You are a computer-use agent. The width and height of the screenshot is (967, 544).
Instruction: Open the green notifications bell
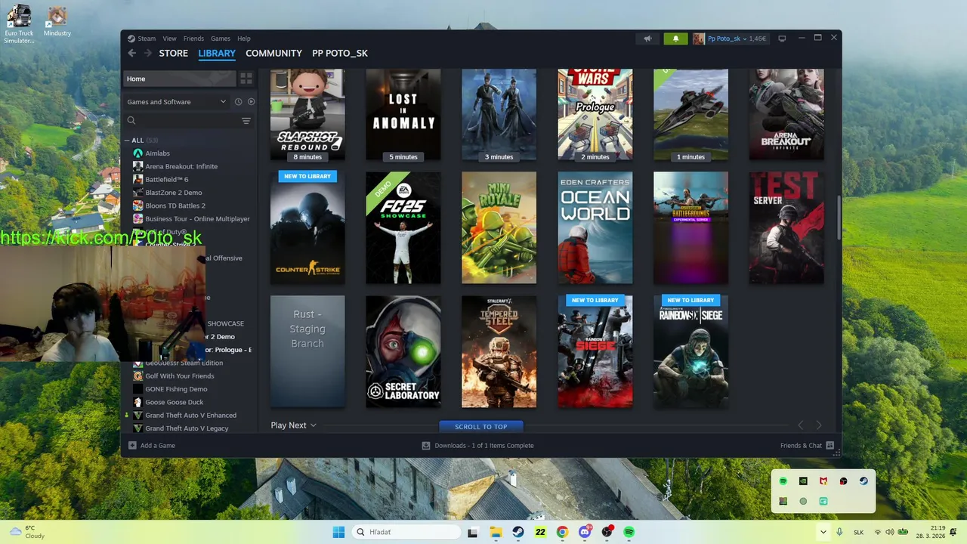pyautogui.click(x=675, y=39)
